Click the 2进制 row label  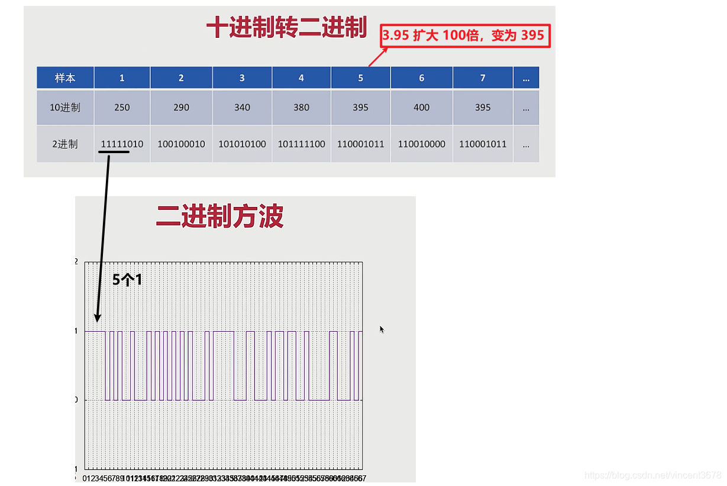[64, 144]
